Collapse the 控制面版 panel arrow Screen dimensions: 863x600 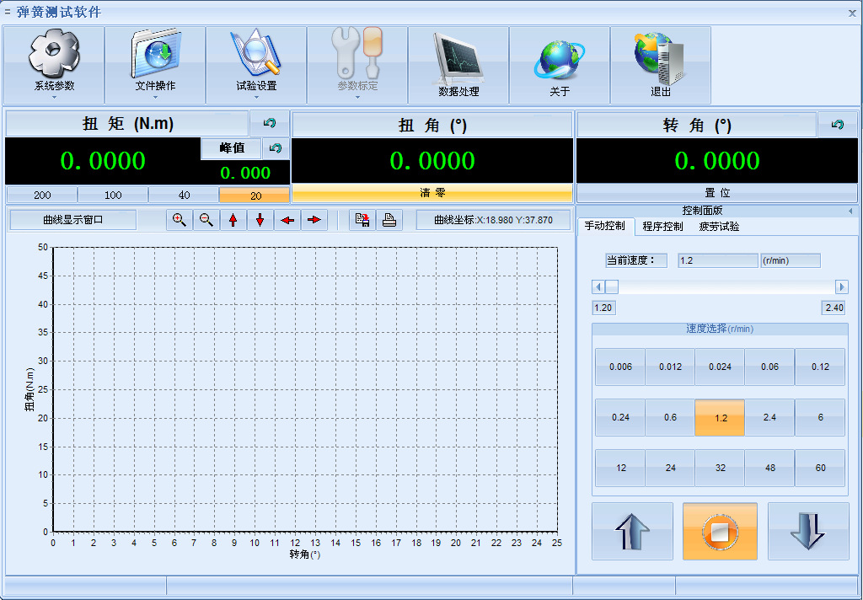(850, 211)
